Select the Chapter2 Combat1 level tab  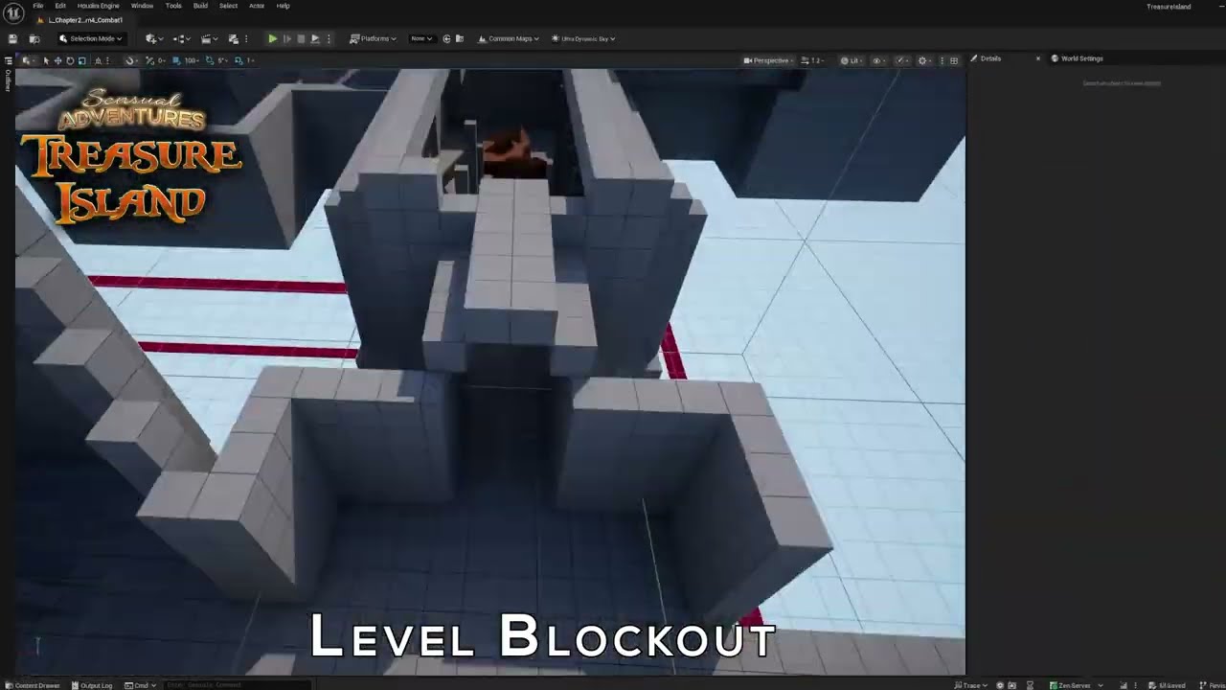[80, 20]
